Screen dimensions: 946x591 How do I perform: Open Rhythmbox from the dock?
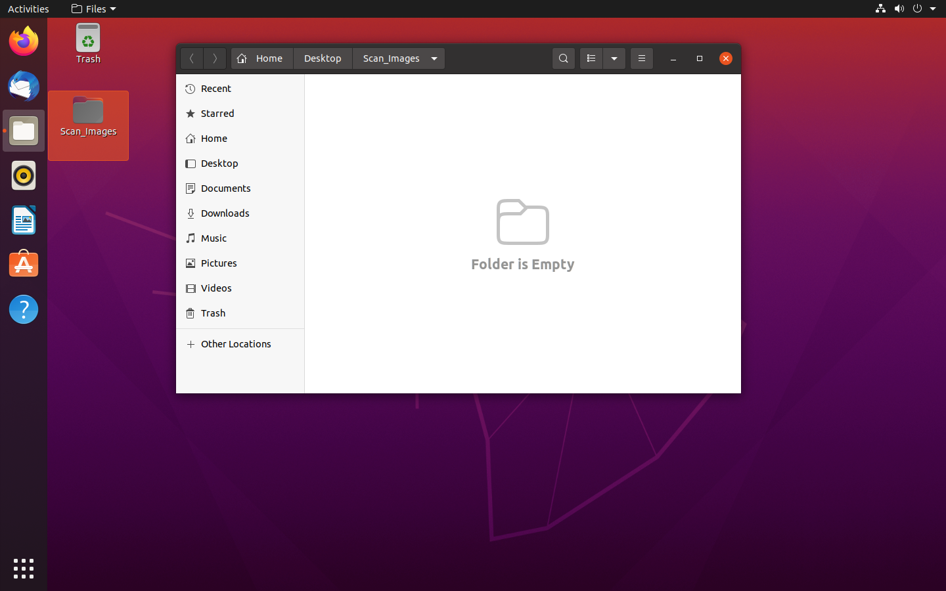pyautogui.click(x=24, y=176)
